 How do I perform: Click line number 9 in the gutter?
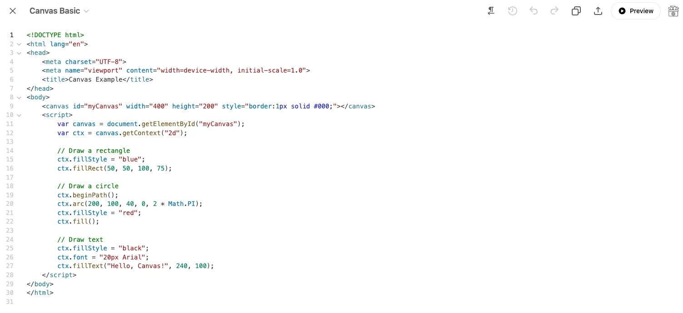tap(12, 106)
